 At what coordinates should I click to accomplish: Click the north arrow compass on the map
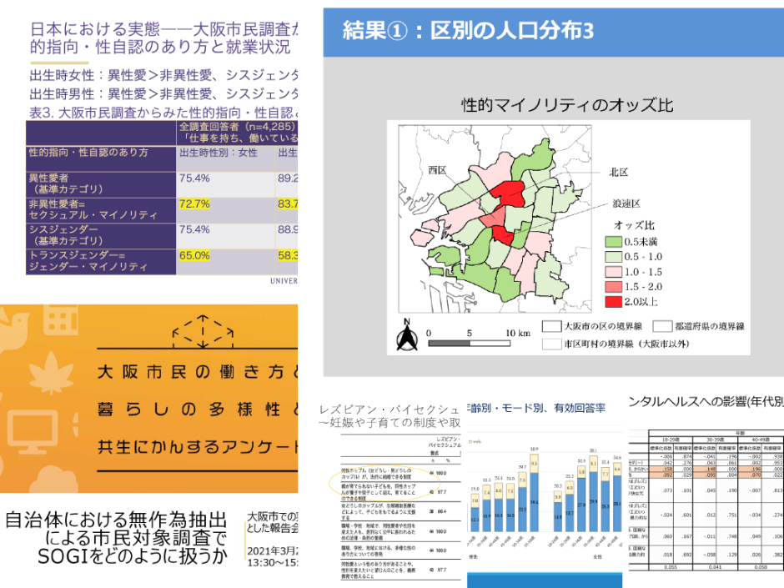pos(407,334)
